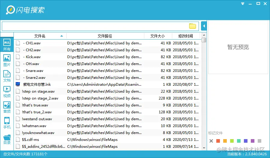
Task: Click file icon of - OH.wav row
Action: pyautogui.click(x=18, y=64)
